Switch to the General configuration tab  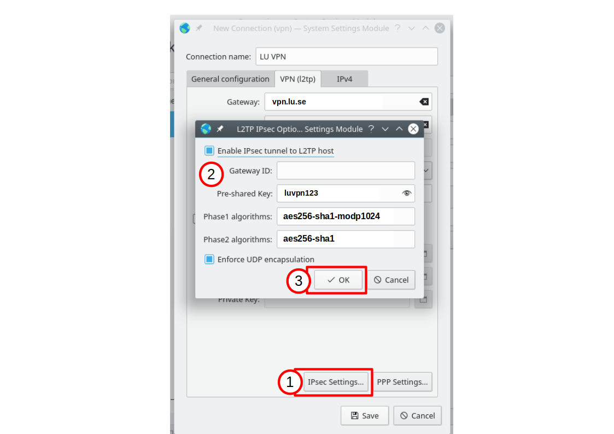tap(230, 79)
